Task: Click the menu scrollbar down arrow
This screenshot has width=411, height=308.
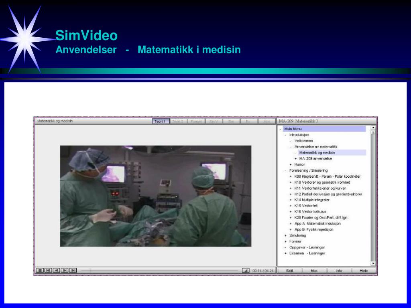Action: 373,264
